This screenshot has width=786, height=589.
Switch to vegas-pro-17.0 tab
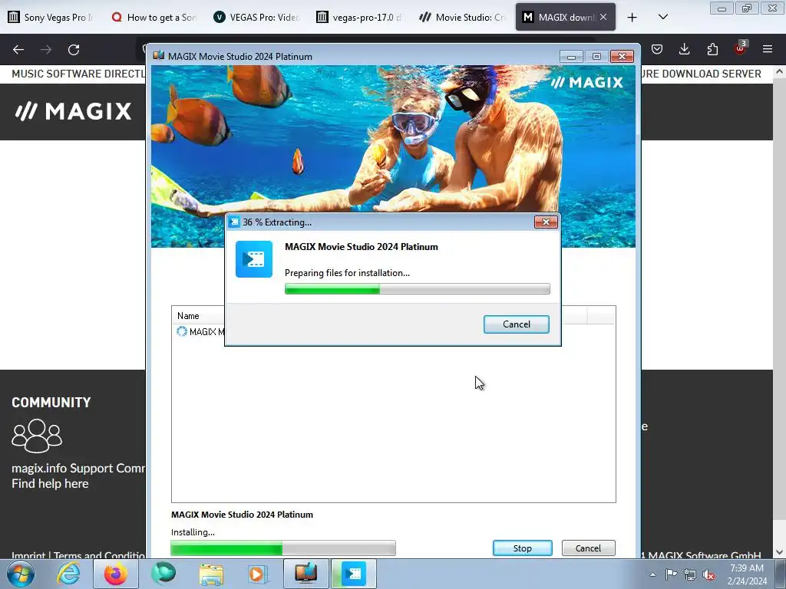pyautogui.click(x=359, y=18)
